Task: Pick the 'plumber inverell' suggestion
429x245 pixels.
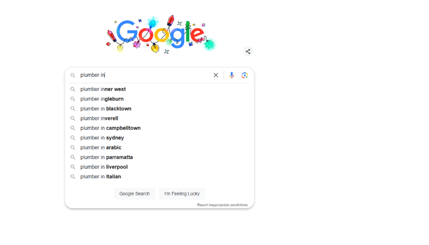Action: tap(99, 118)
